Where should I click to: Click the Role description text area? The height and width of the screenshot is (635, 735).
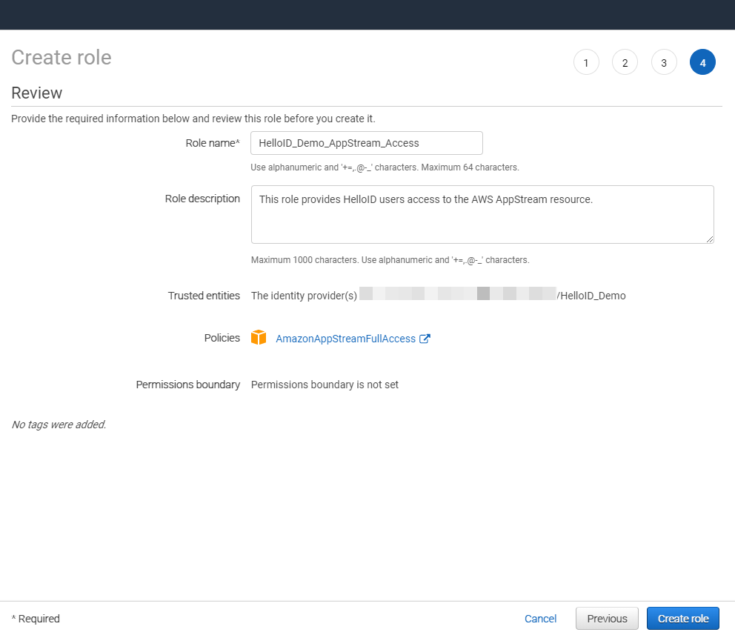(x=482, y=214)
